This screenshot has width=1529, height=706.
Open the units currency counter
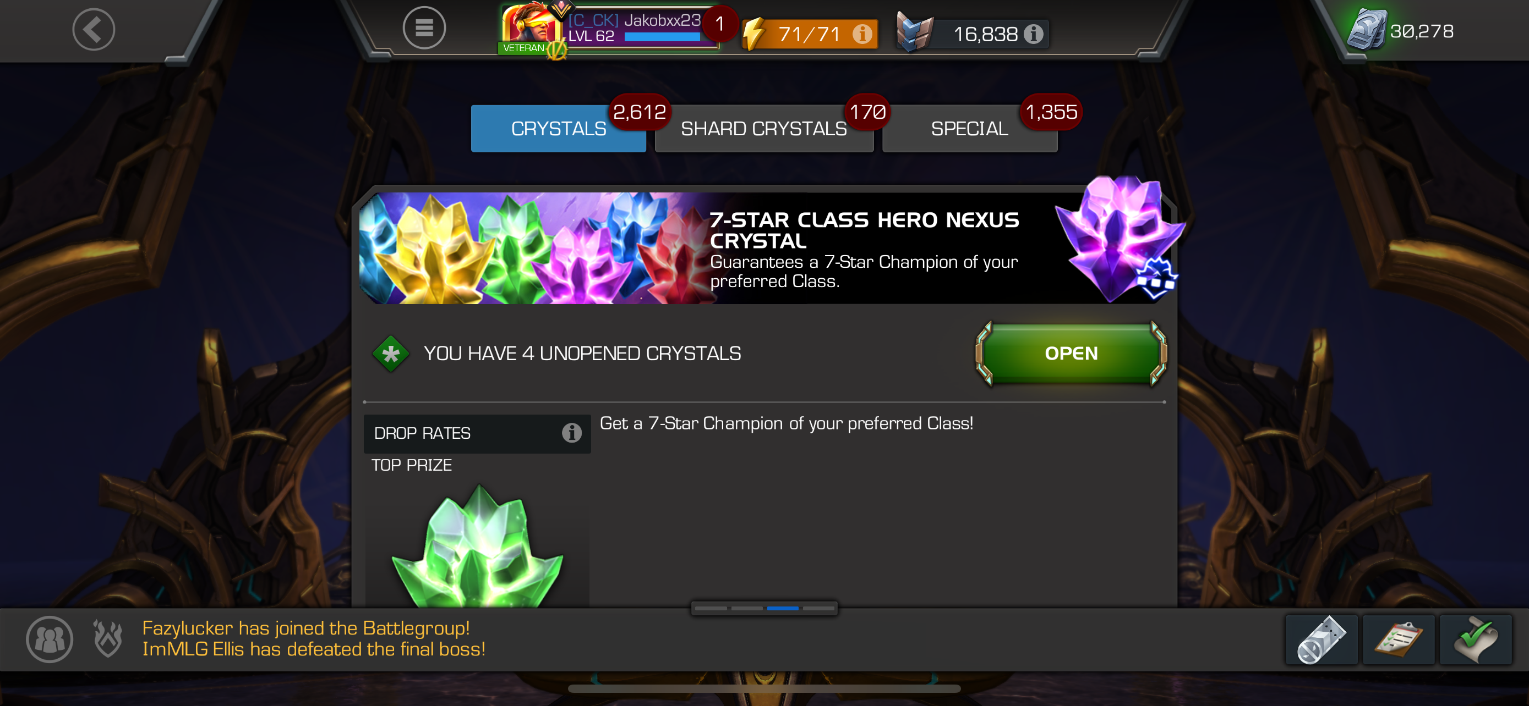[1401, 31]
